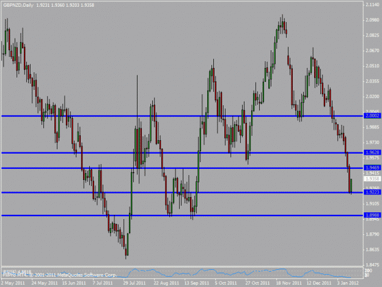This screenshot has width=382, height=287.
Task: Click the 2.0510 price axis value
Action: (x=372, y=66)
